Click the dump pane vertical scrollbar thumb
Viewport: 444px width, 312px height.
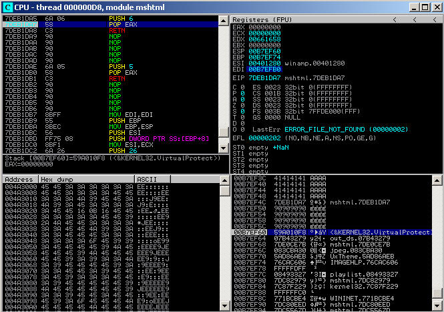click(225, 190)
